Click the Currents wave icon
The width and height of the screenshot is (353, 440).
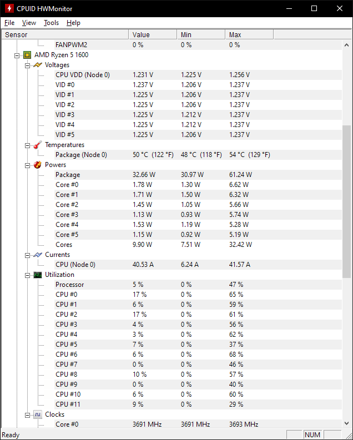(38, 255)
